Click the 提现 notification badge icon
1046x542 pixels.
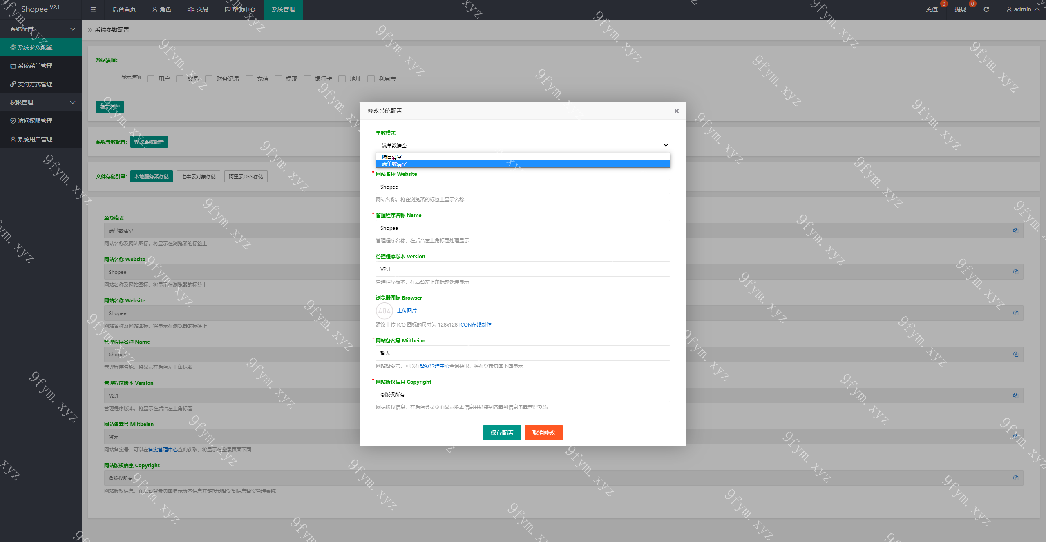(x=972, y=4)
